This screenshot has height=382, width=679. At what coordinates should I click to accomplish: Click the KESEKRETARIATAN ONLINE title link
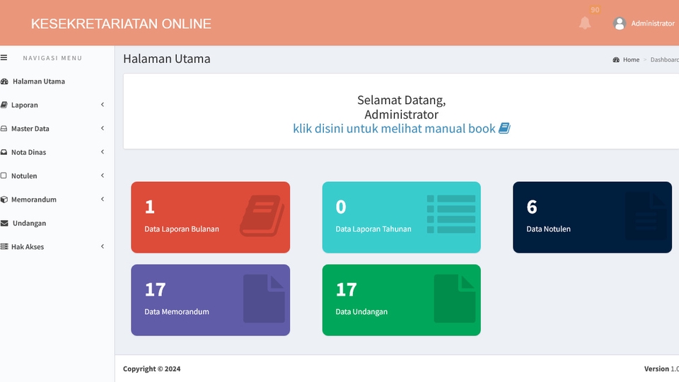click(121, 24)
